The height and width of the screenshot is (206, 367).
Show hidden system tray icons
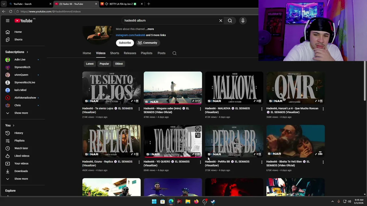333,201
